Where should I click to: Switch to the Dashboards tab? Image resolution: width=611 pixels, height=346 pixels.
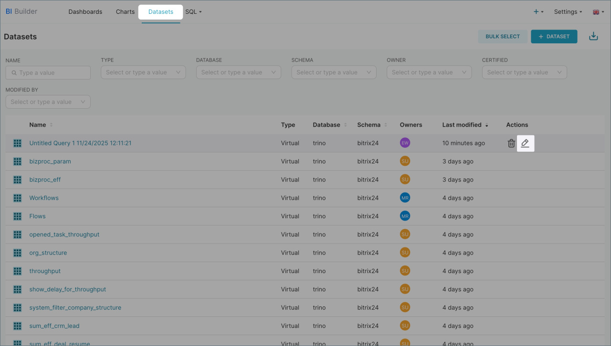(85, 12)
